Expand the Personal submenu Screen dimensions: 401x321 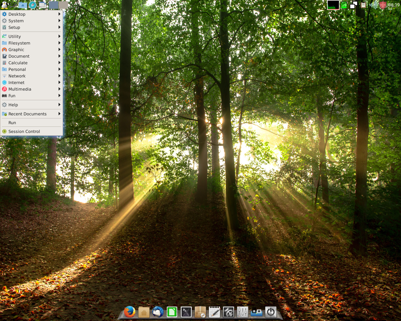tap(31, 69)
